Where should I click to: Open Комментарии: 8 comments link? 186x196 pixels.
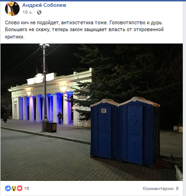[160, 189]
